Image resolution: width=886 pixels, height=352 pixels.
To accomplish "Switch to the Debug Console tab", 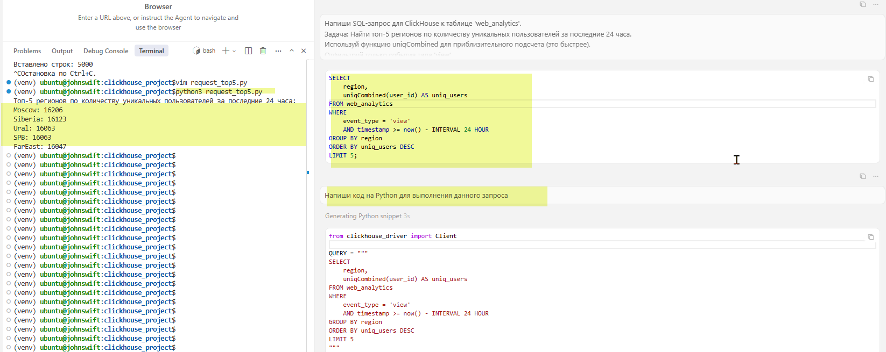I will pos(106,51).
